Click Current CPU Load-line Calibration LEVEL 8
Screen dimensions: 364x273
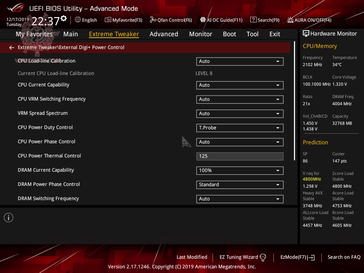click(204, 73)
